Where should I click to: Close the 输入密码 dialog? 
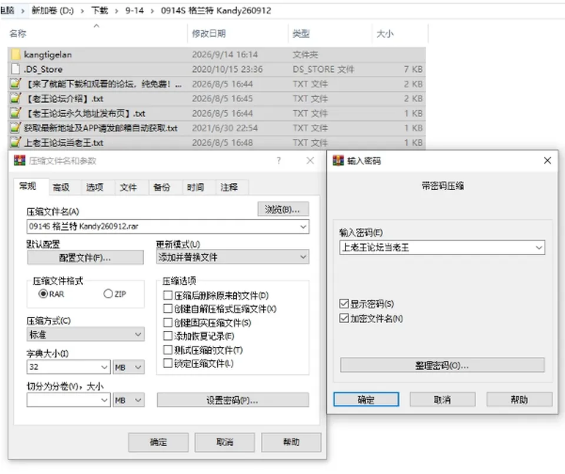click(547, 160)
